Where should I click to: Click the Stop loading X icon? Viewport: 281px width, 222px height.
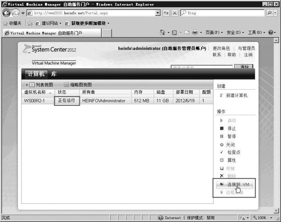pyautogui.click(x=175, y=13)
